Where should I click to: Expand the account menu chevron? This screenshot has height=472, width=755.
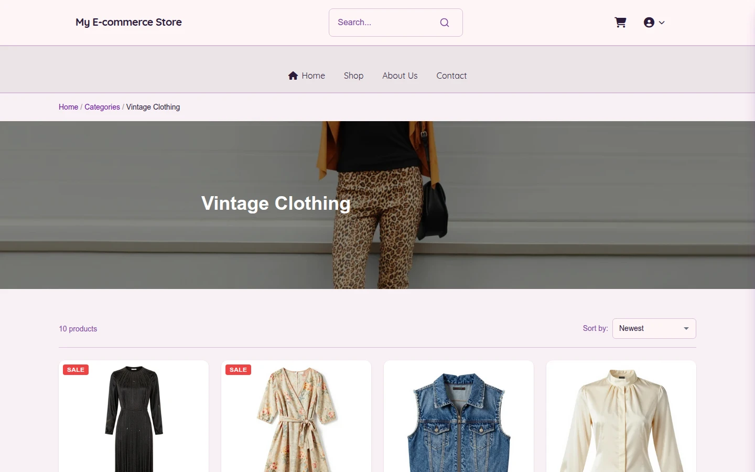click(x=662, y=23)
